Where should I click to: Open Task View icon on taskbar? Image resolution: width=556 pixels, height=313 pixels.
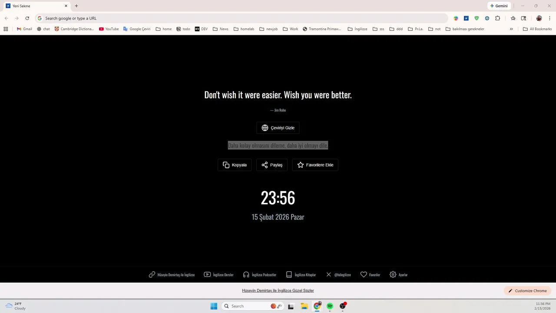[291, 306]
